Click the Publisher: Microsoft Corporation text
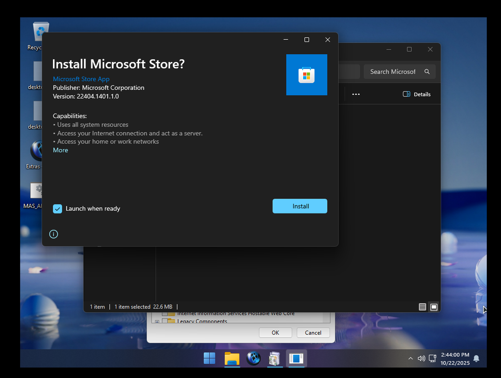501x378 pixels. (98, 87)
